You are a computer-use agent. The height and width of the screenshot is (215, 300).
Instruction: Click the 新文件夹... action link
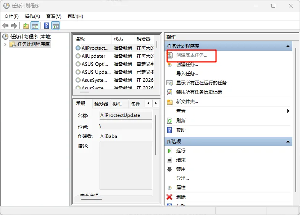(x=187, y=102)
